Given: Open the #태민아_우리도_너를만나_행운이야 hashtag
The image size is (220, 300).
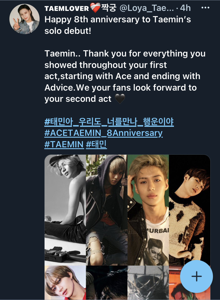Looking at the screenshot, I should pos(109,121).
